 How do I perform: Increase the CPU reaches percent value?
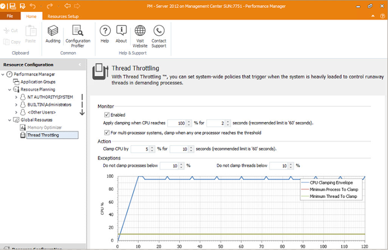(x=189, y=121)
